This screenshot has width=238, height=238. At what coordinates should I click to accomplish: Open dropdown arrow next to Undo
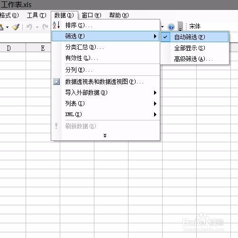coord(37,27)
